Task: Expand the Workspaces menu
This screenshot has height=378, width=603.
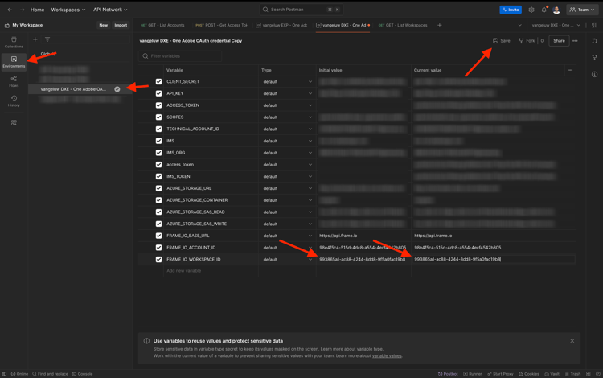Action: (x=68, y=10)
